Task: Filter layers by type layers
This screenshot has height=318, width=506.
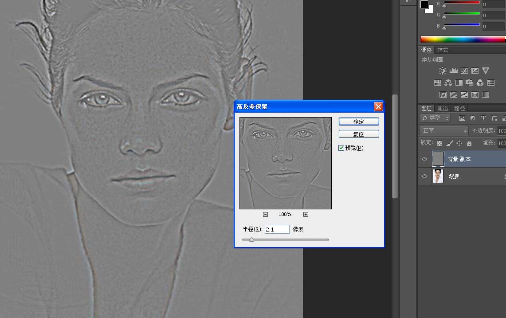Action: pos(483,118)
